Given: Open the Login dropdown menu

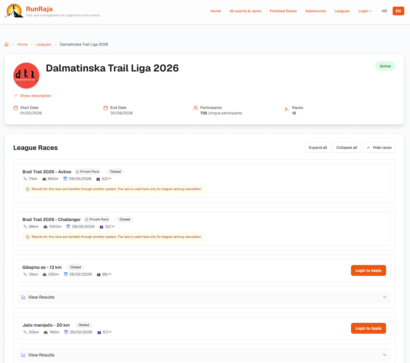Looking at the screenshot, I should [365, 11].
